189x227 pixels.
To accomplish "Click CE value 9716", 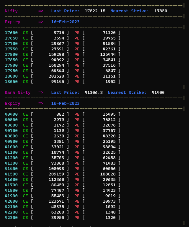I will 59,33.
